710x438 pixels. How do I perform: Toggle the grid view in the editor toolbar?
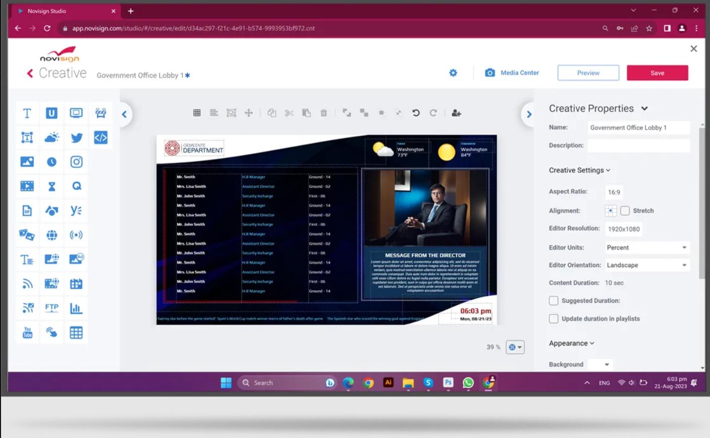click(x=197, y=113)
